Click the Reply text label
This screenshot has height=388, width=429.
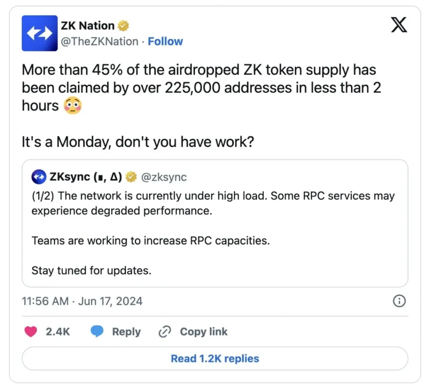(127, 331)
